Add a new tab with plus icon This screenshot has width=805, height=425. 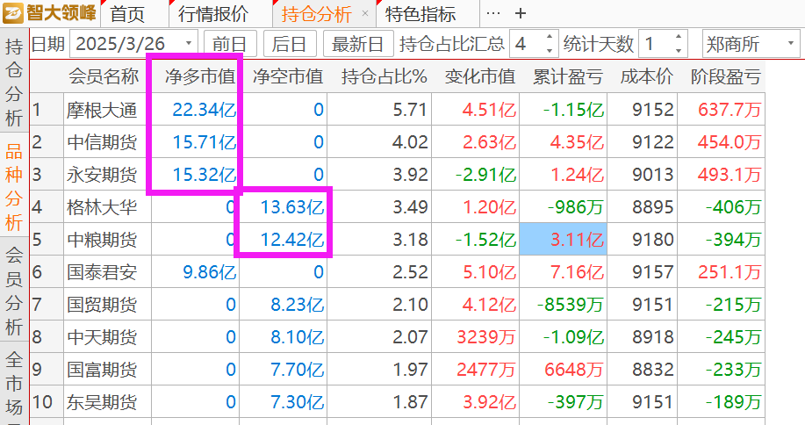[520, 13]
